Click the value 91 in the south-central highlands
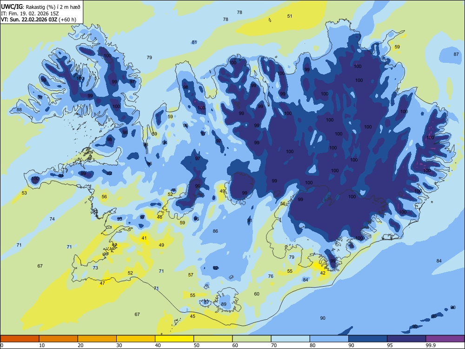This screenshot has width=465, height=349. (x=250, y=221)
